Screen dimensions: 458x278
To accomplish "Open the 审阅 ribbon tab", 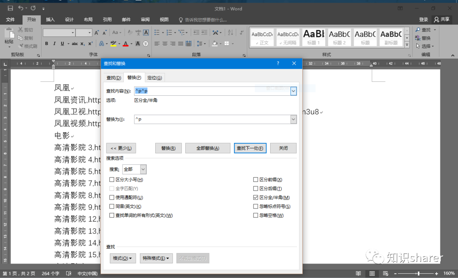I will point(145,19).
